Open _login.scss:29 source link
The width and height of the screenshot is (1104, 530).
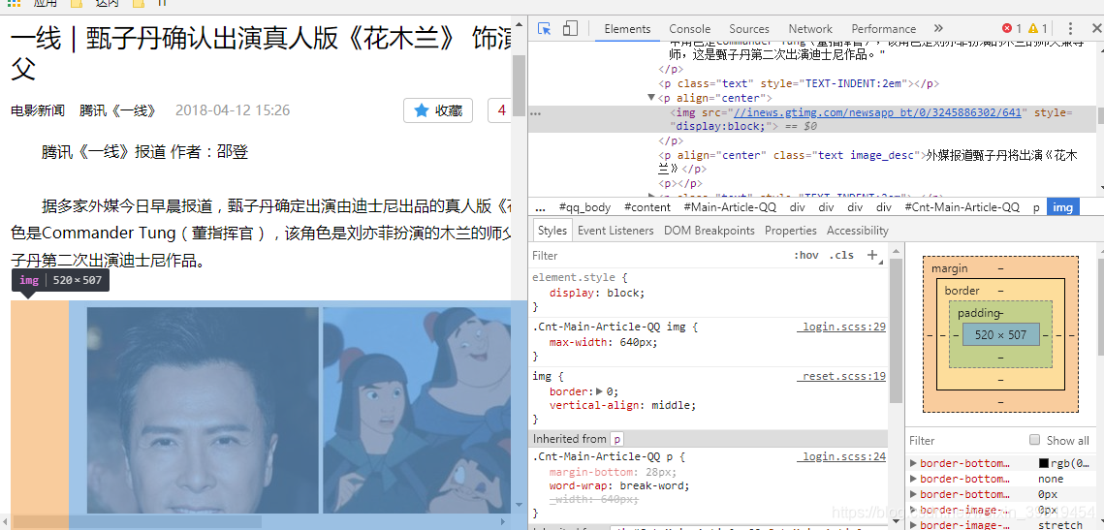pyautogui.click(x=841, y=327)
